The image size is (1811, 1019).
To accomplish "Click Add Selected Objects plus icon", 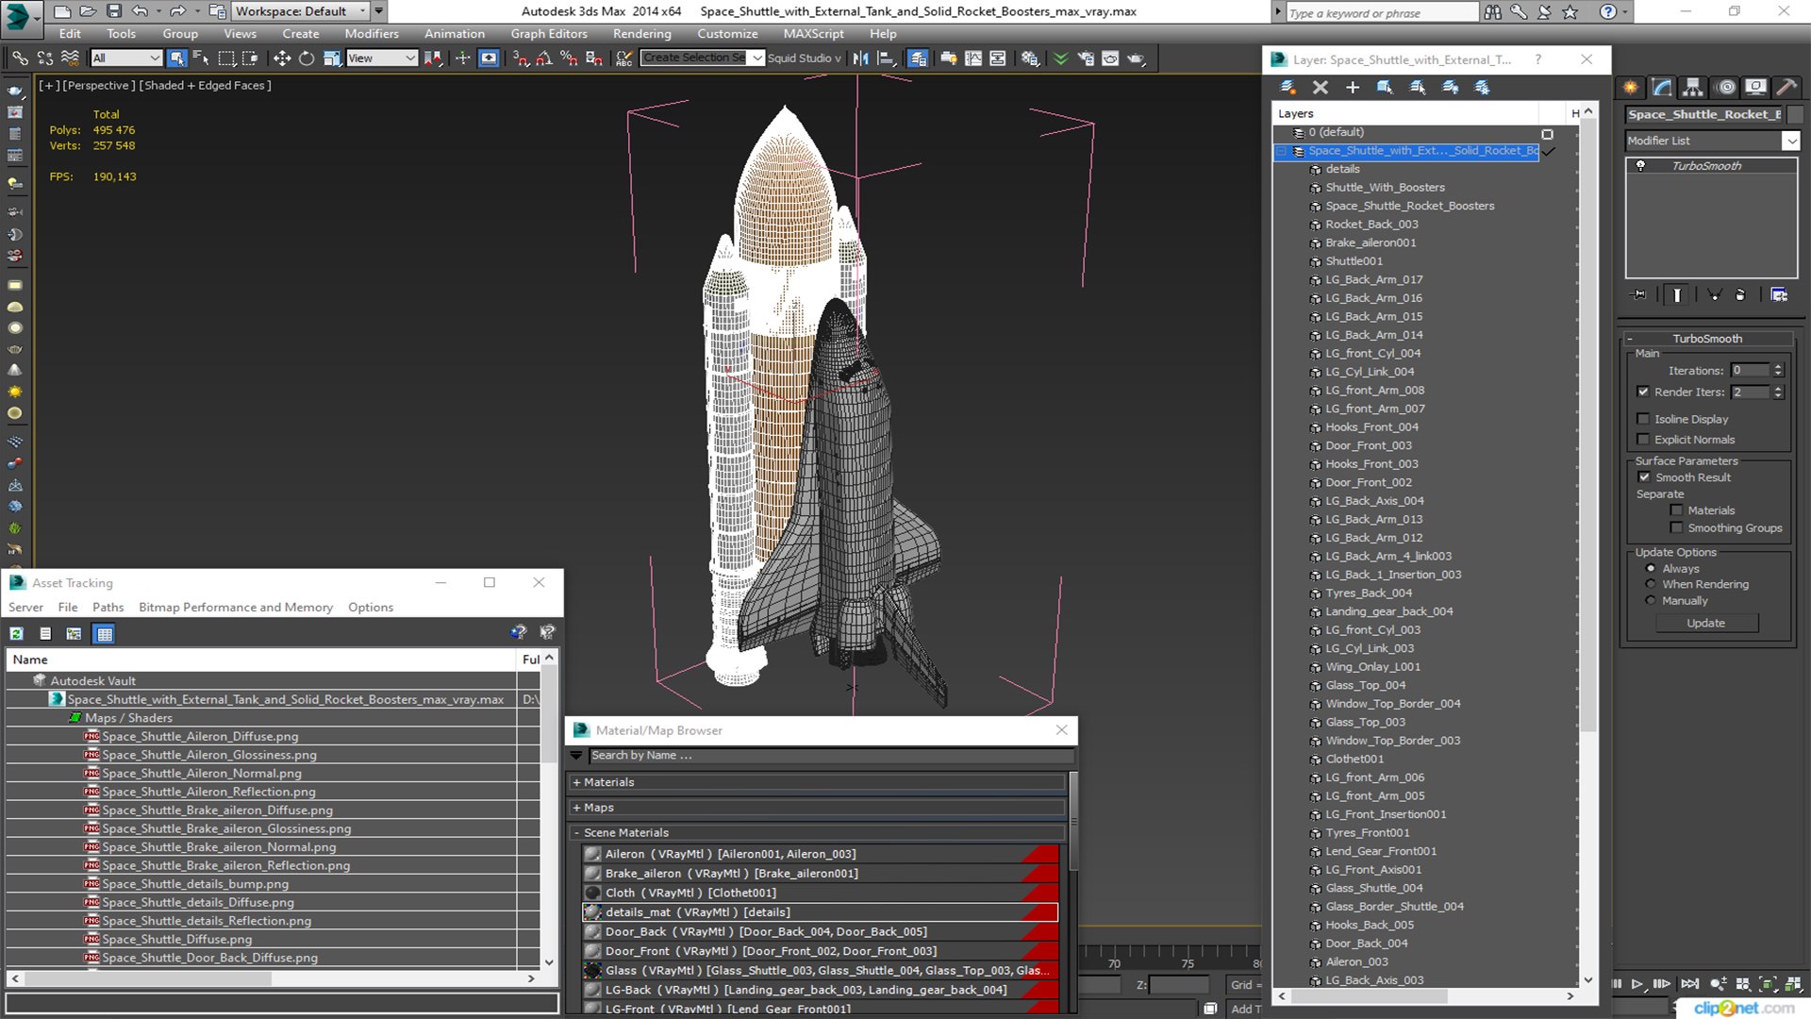I will coord(1353,87).
